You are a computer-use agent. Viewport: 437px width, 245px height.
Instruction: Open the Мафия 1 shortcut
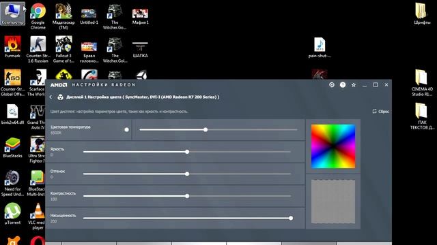(x=140, y=16)
